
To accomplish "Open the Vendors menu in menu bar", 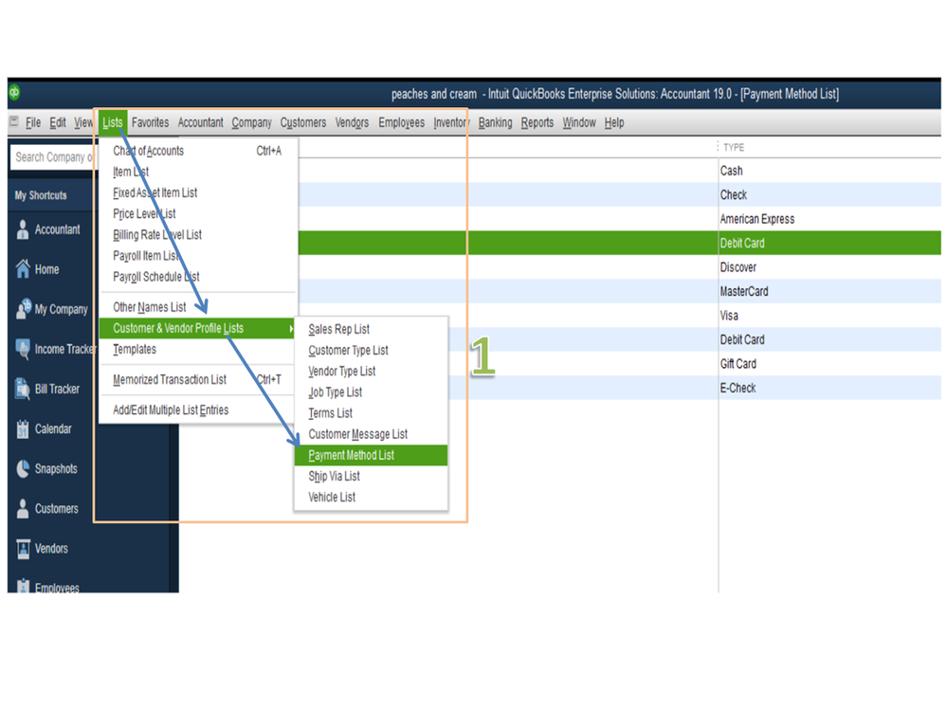I will (x=352, y=122).
